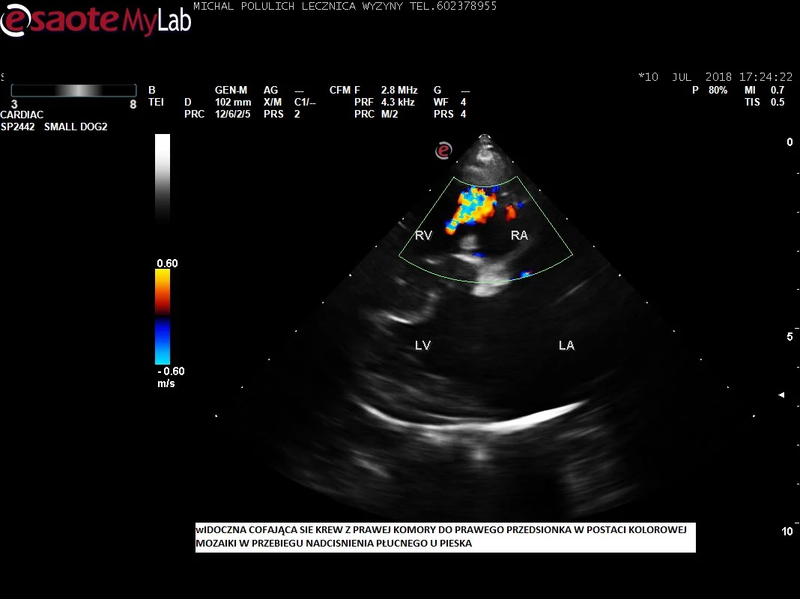
Task: Select the LA chamber annotation
Action: click(x=566, y=345)
